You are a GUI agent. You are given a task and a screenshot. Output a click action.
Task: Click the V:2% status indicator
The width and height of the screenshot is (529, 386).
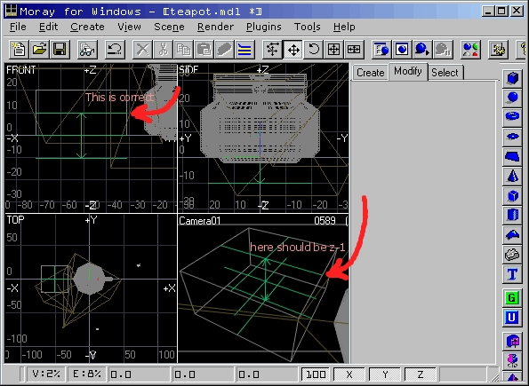tap(46, 374)
